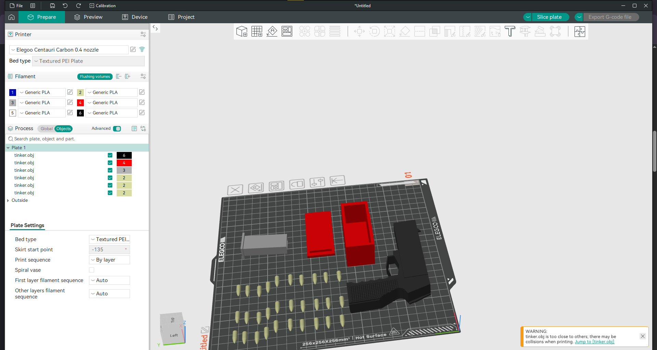
Task: Click the Add plate grid icon
Action: point(257,31)
